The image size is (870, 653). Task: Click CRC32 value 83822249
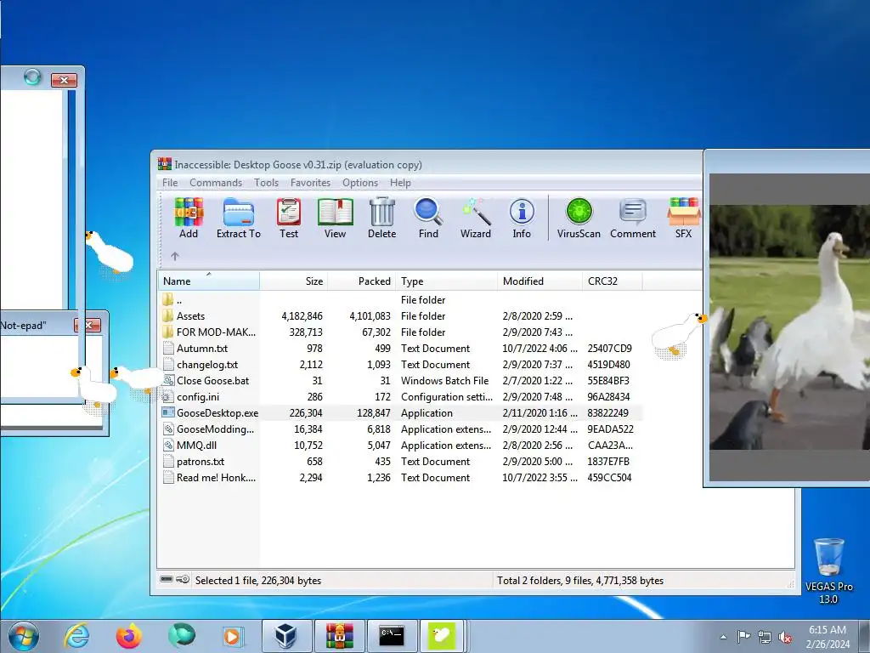[607, 412]
